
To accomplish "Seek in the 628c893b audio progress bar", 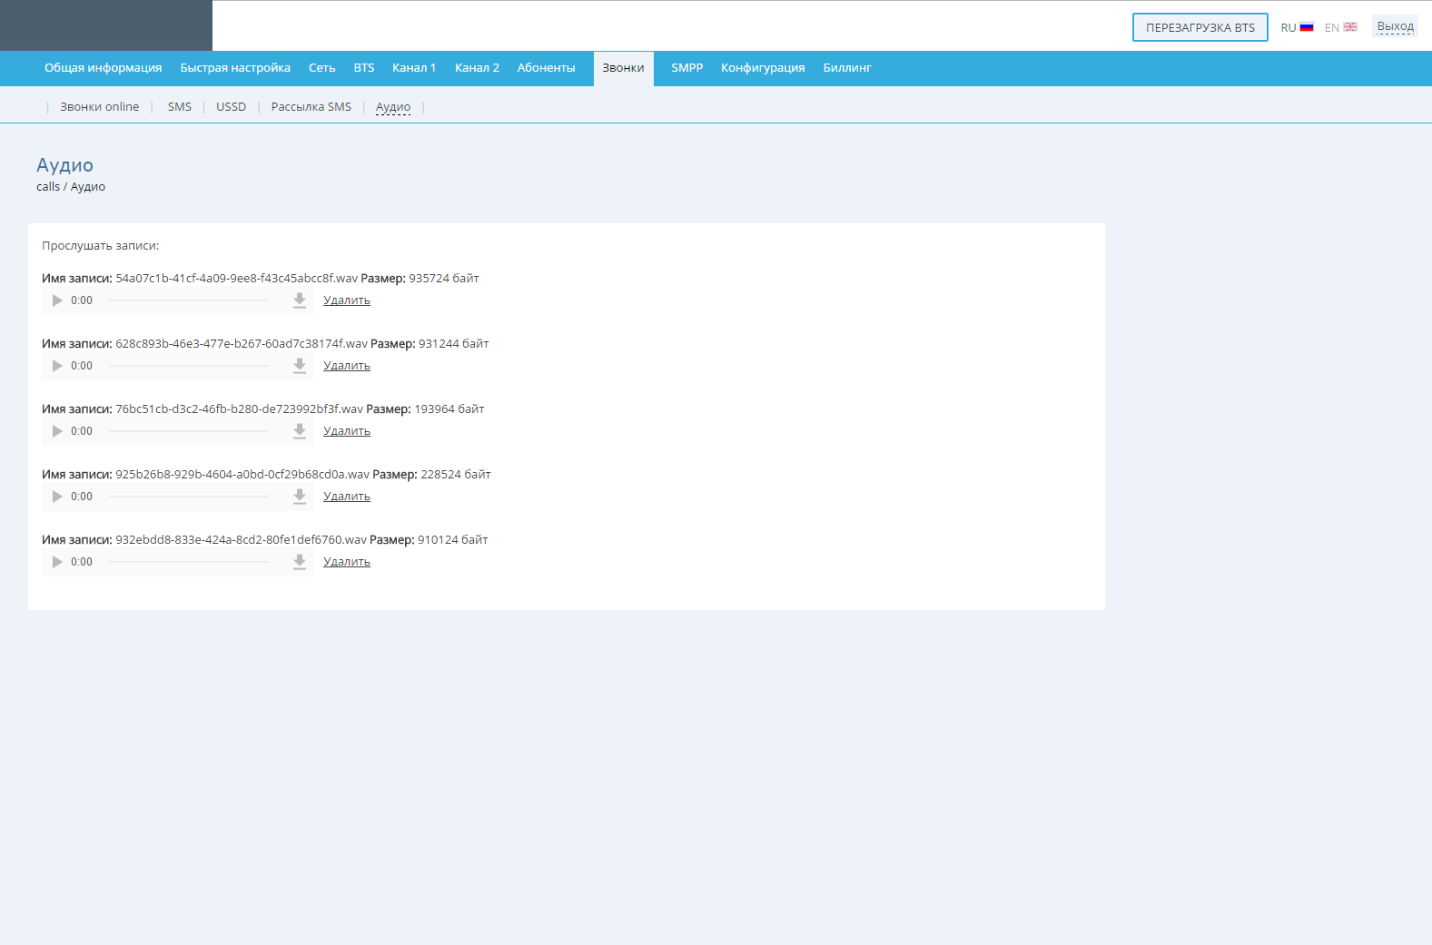I will coord(189,366).
